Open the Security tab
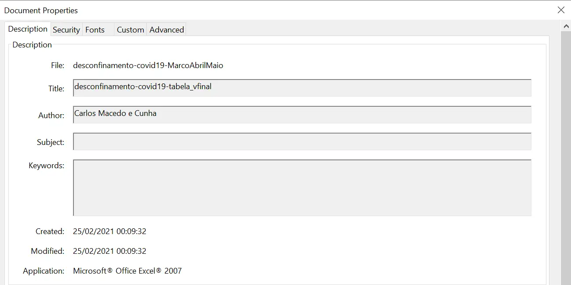The width and height of the screenshot is (571, 285). 66,30
